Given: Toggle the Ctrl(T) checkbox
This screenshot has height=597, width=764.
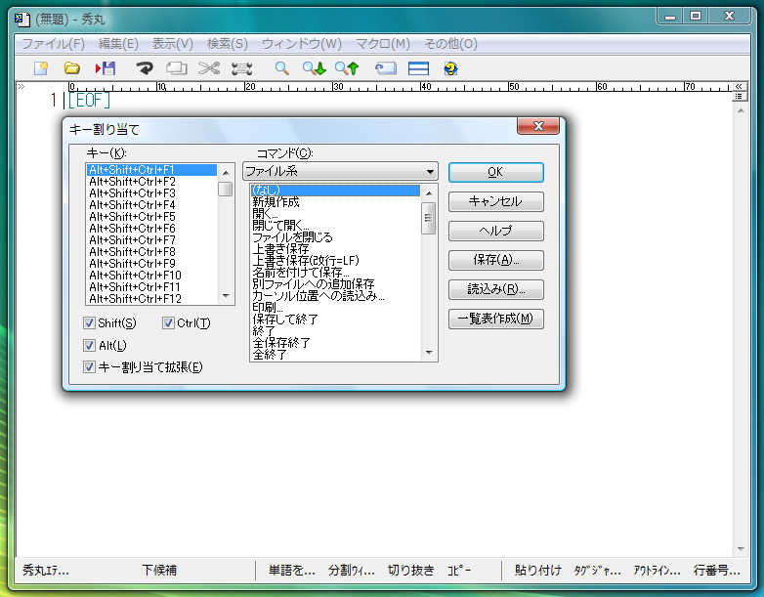Looking at the screenshot, I should point(168,323).
